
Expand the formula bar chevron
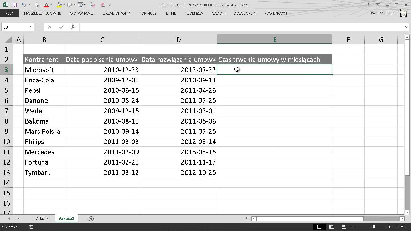coord(407,27)
